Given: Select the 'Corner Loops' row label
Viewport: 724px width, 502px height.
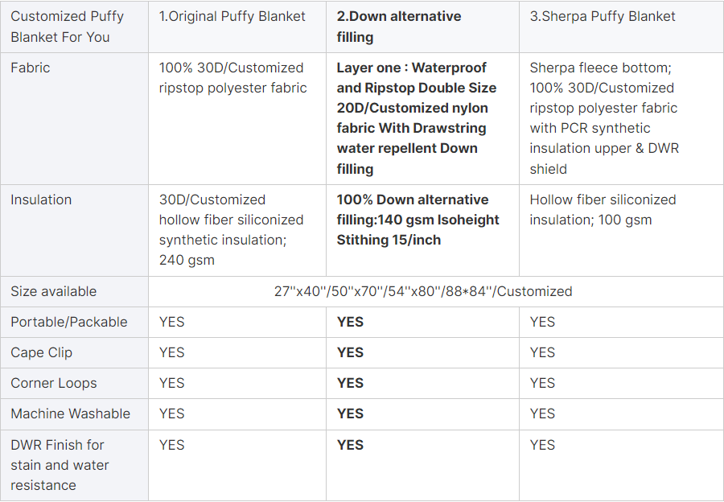Looking at the screenshot, I should click(54, 383).
